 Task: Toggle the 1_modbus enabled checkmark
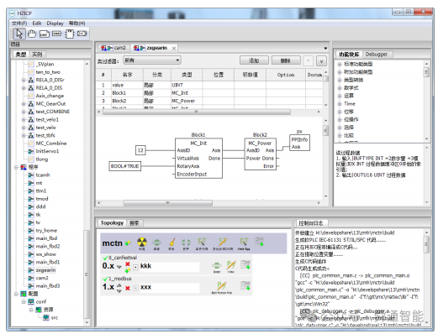(105, 279)
